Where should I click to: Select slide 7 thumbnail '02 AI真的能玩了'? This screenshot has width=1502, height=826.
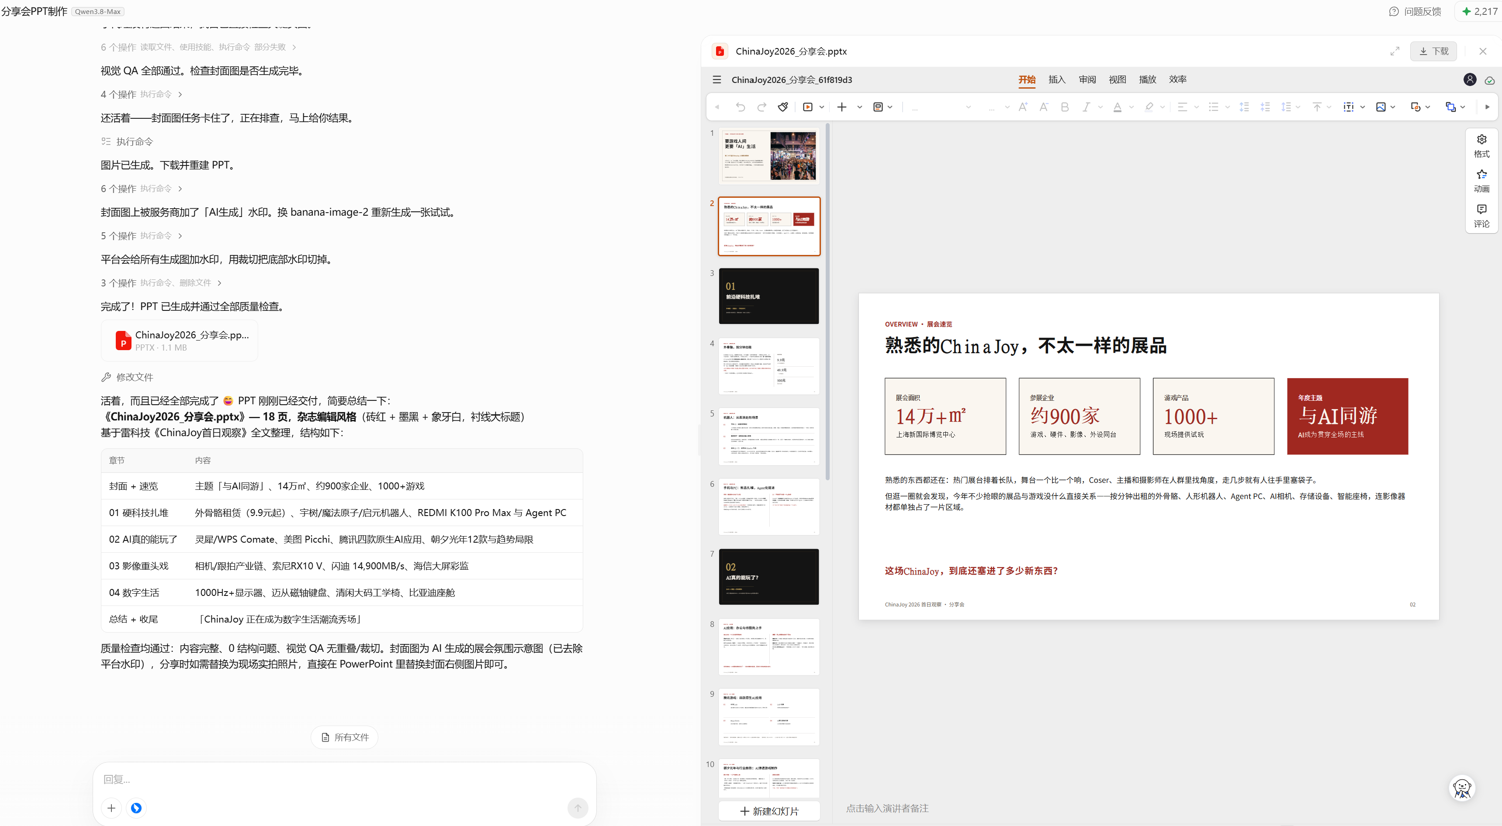pyautogui.click(x=768, y=577)
